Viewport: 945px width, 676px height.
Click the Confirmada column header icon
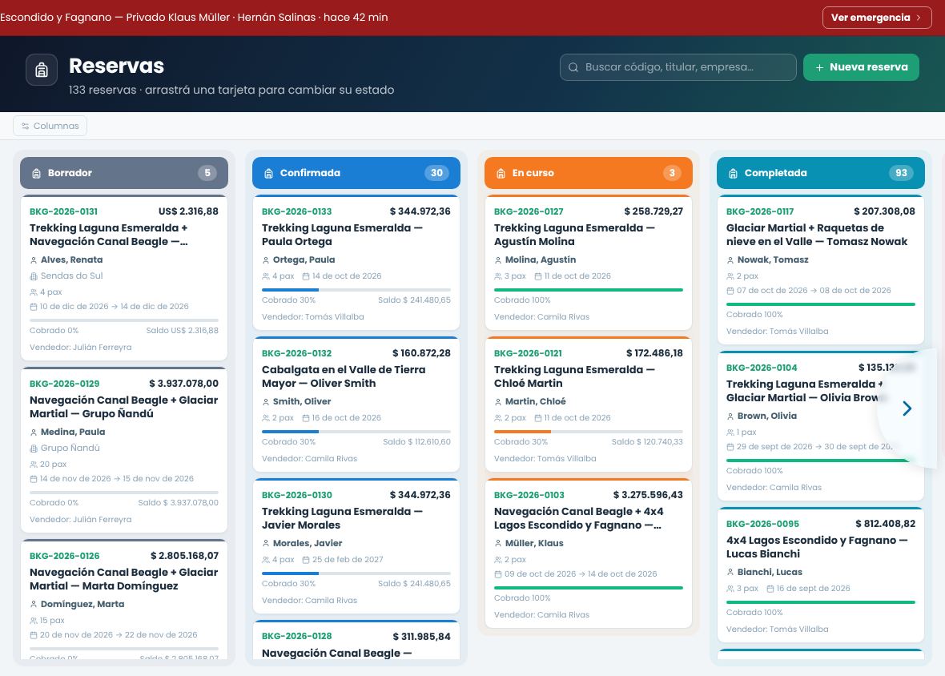pyautogui.click(x=269, y=174)
